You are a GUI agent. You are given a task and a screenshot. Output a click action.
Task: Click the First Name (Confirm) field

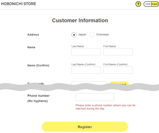click(x=118, y=70)
